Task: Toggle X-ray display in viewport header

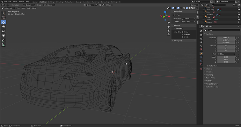Action: [x=184, y=8]
